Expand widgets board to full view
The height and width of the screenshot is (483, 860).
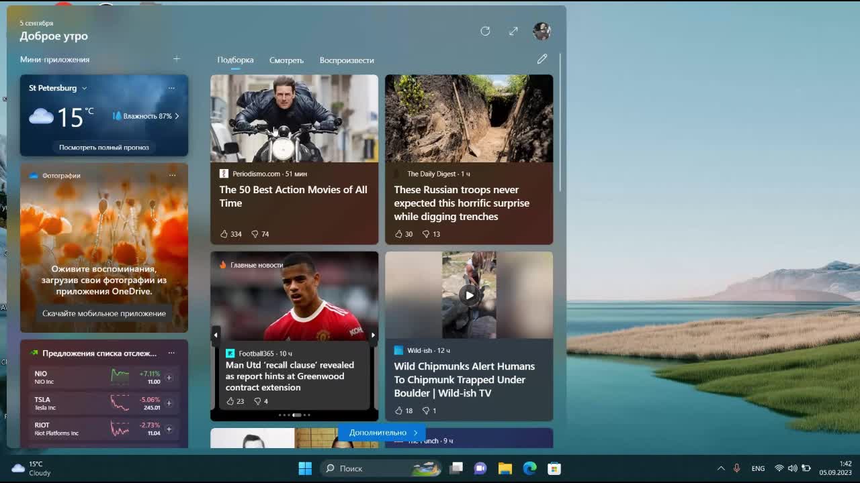[x=513, y=31]
